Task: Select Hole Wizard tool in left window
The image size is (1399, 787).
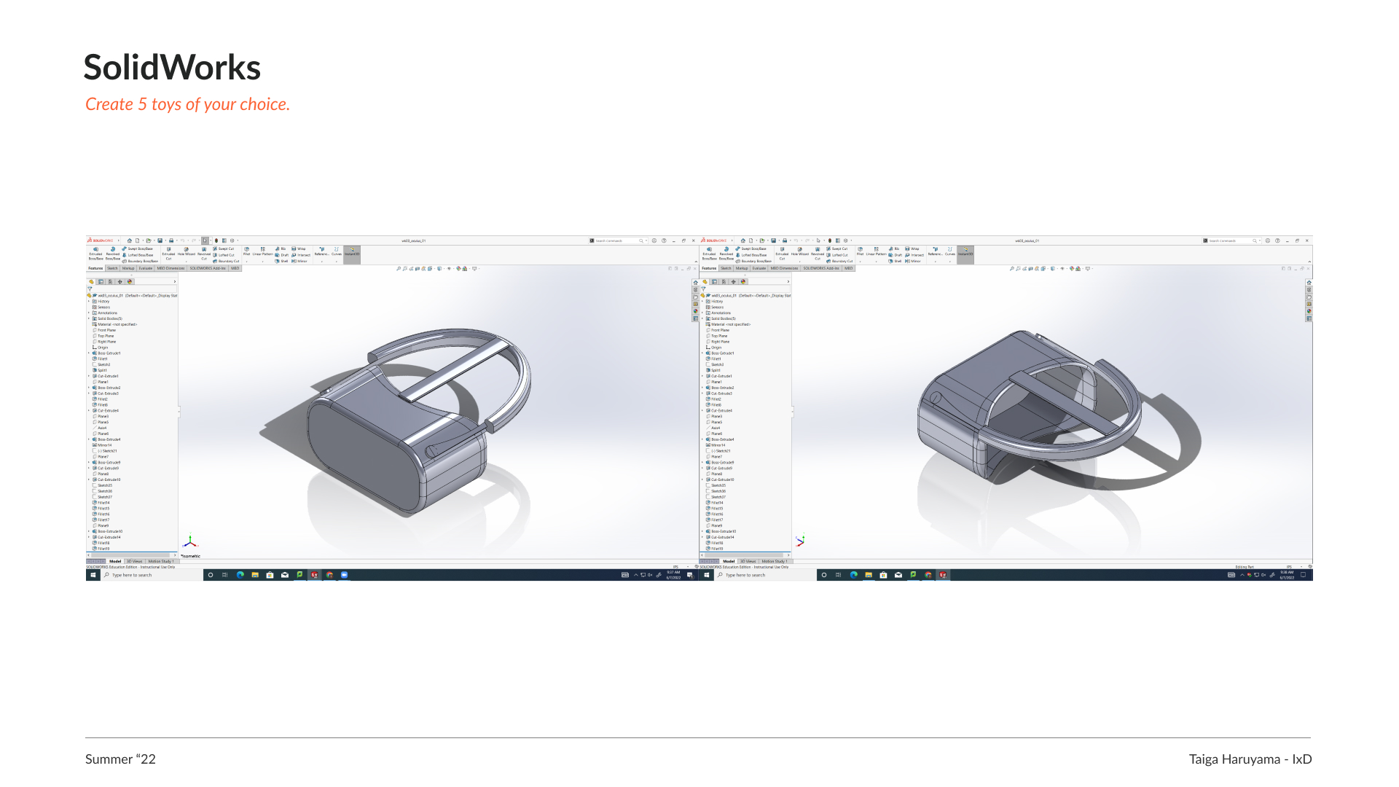Action: [x=186, y=251]
